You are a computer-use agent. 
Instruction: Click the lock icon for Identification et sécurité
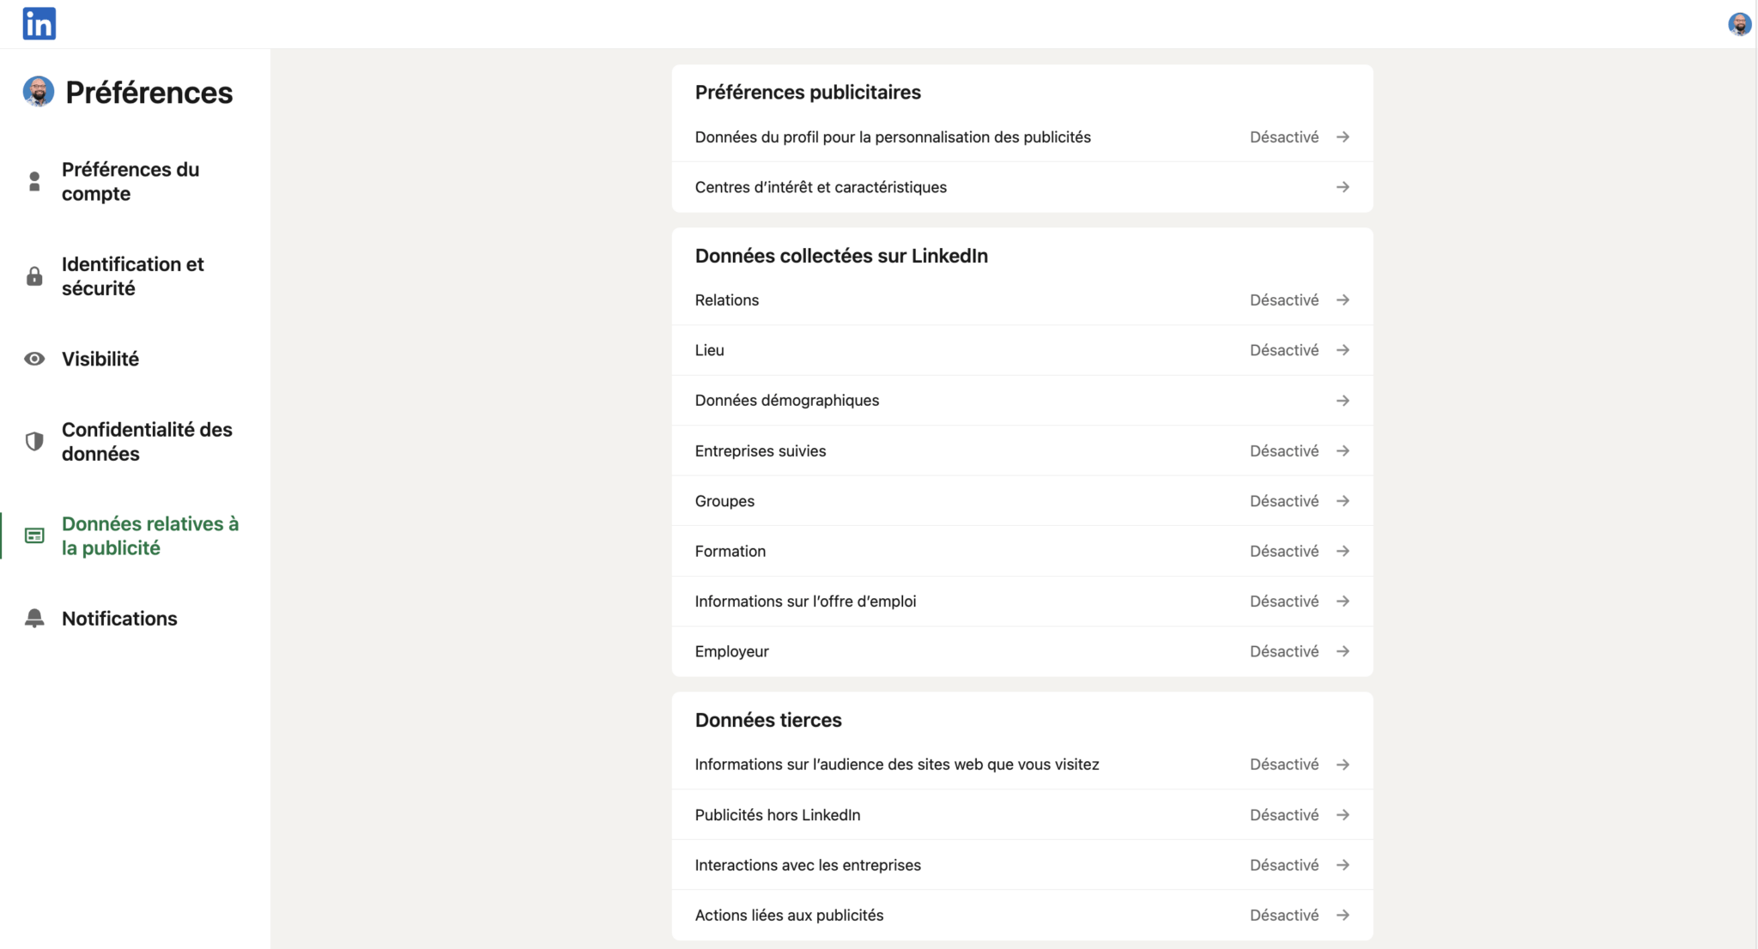click(34, 276)
